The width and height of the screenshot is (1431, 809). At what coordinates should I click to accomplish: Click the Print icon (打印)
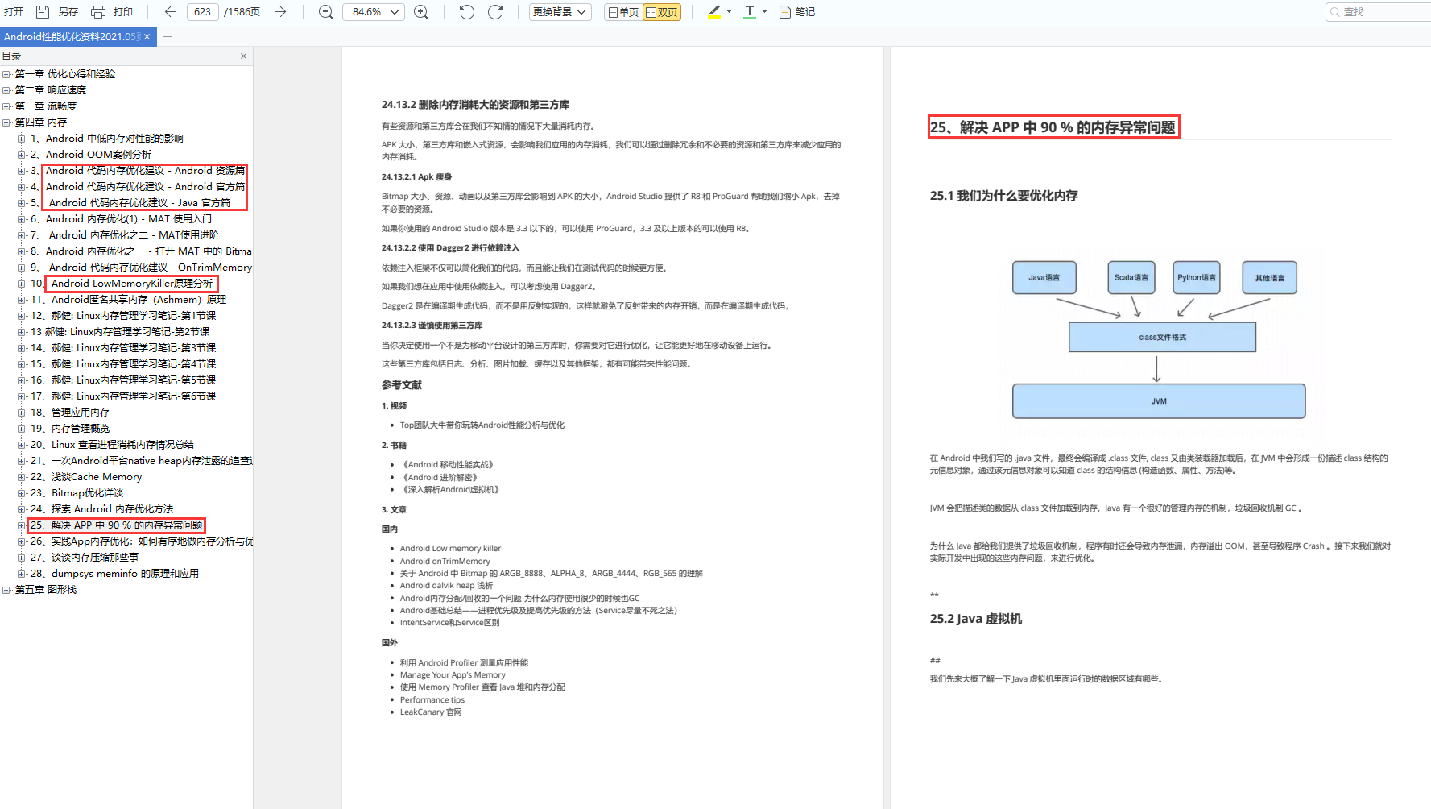pos(98,12)
